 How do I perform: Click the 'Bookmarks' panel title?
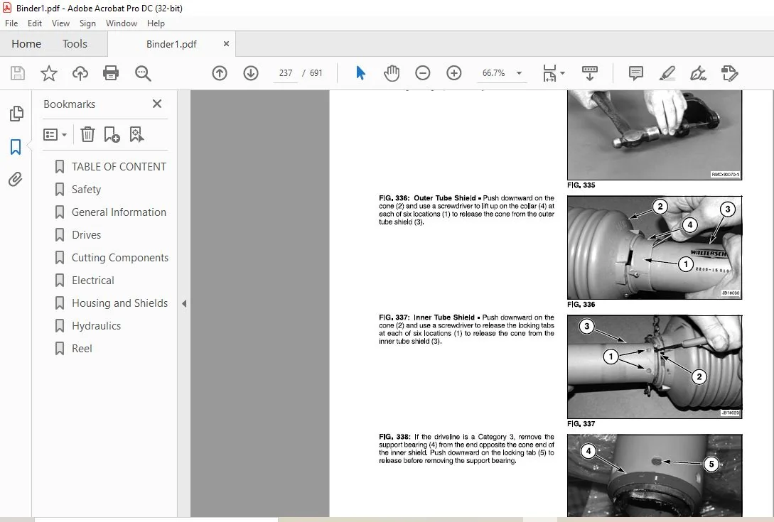pyautogui.click(x=69, y=104)
